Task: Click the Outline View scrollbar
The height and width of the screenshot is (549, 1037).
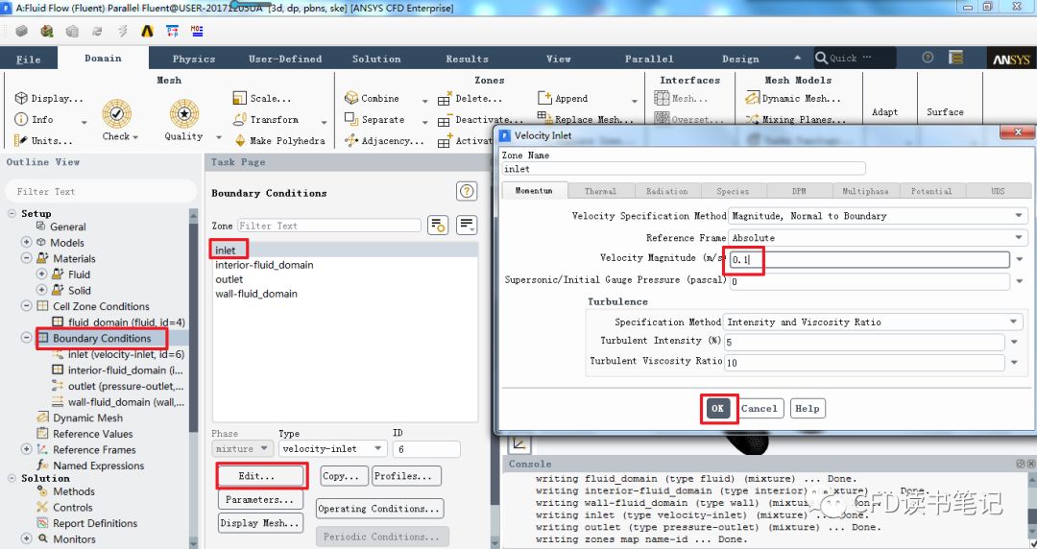Action: [x=194, y=377]
